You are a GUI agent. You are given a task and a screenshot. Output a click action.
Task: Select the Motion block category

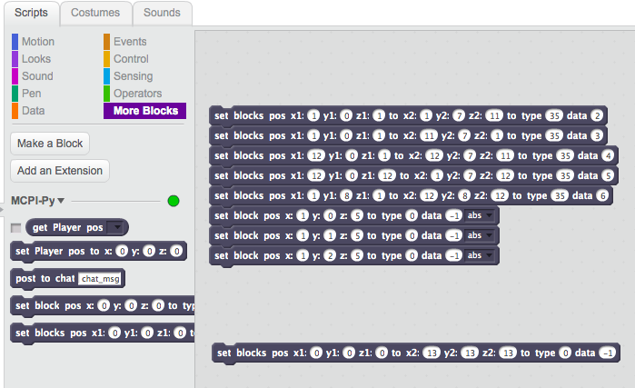37,42
